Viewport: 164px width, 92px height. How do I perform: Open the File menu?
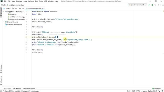point(5,1)
